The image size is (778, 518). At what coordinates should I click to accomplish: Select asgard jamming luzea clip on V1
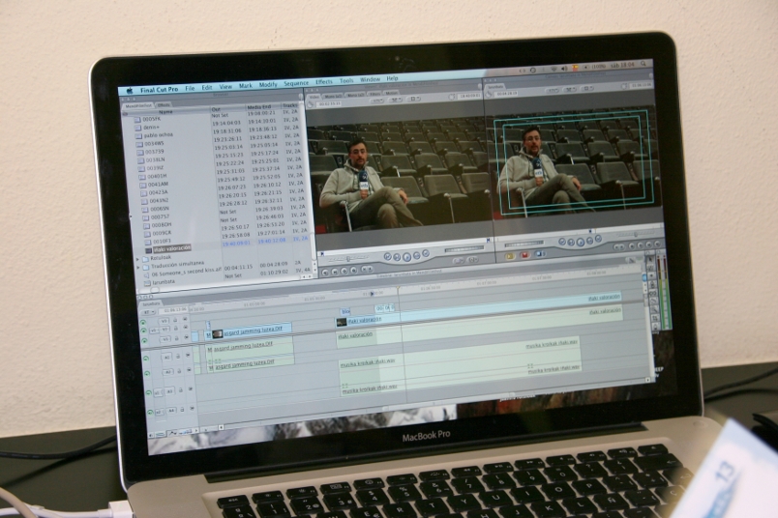pos(252,331)
